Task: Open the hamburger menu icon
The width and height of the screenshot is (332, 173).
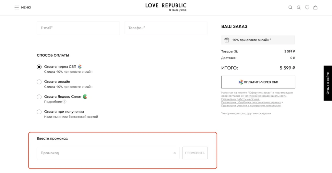Action: pos(17,7)
